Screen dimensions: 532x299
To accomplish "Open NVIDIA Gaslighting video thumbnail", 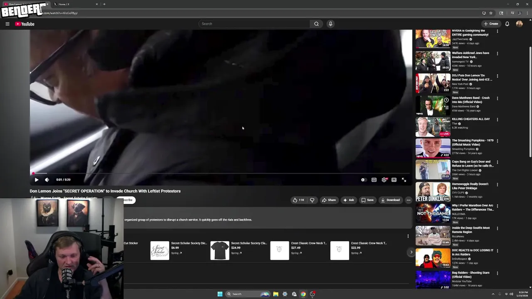I will click(x=433, y=39).
